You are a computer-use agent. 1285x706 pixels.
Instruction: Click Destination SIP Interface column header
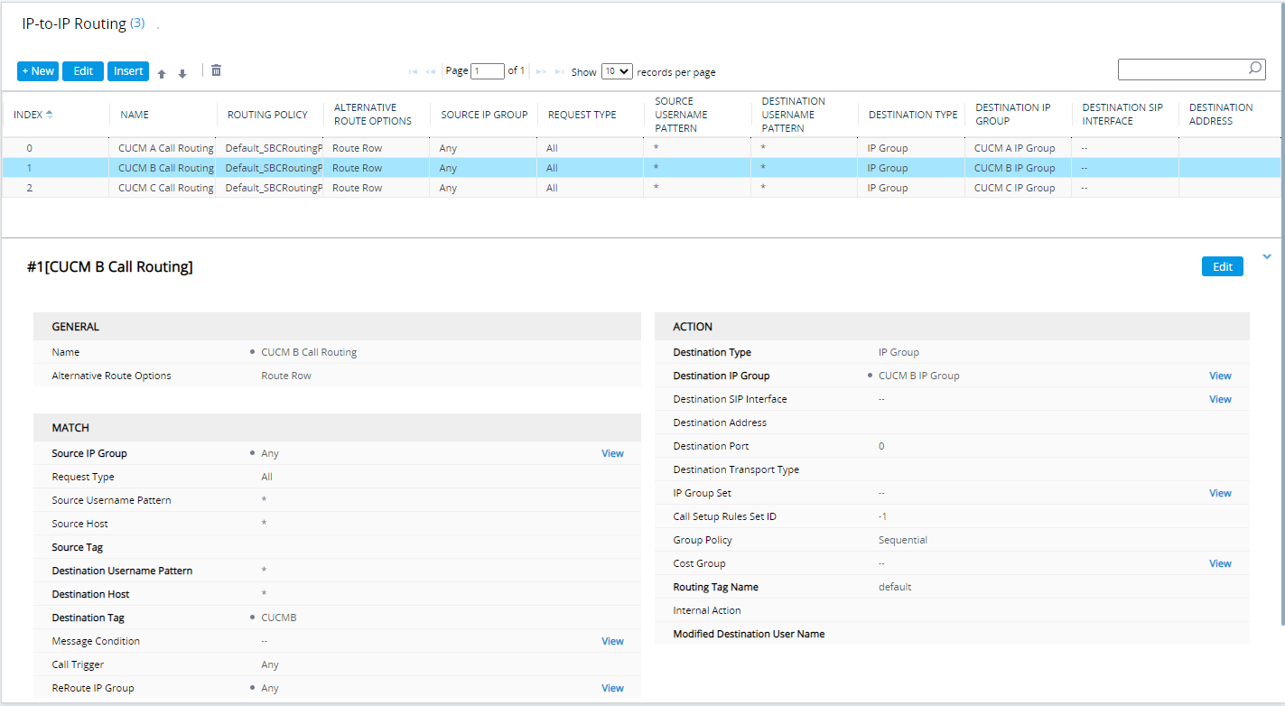1122,114
